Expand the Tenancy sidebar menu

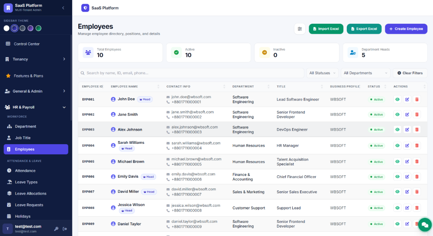pos(36,59)
